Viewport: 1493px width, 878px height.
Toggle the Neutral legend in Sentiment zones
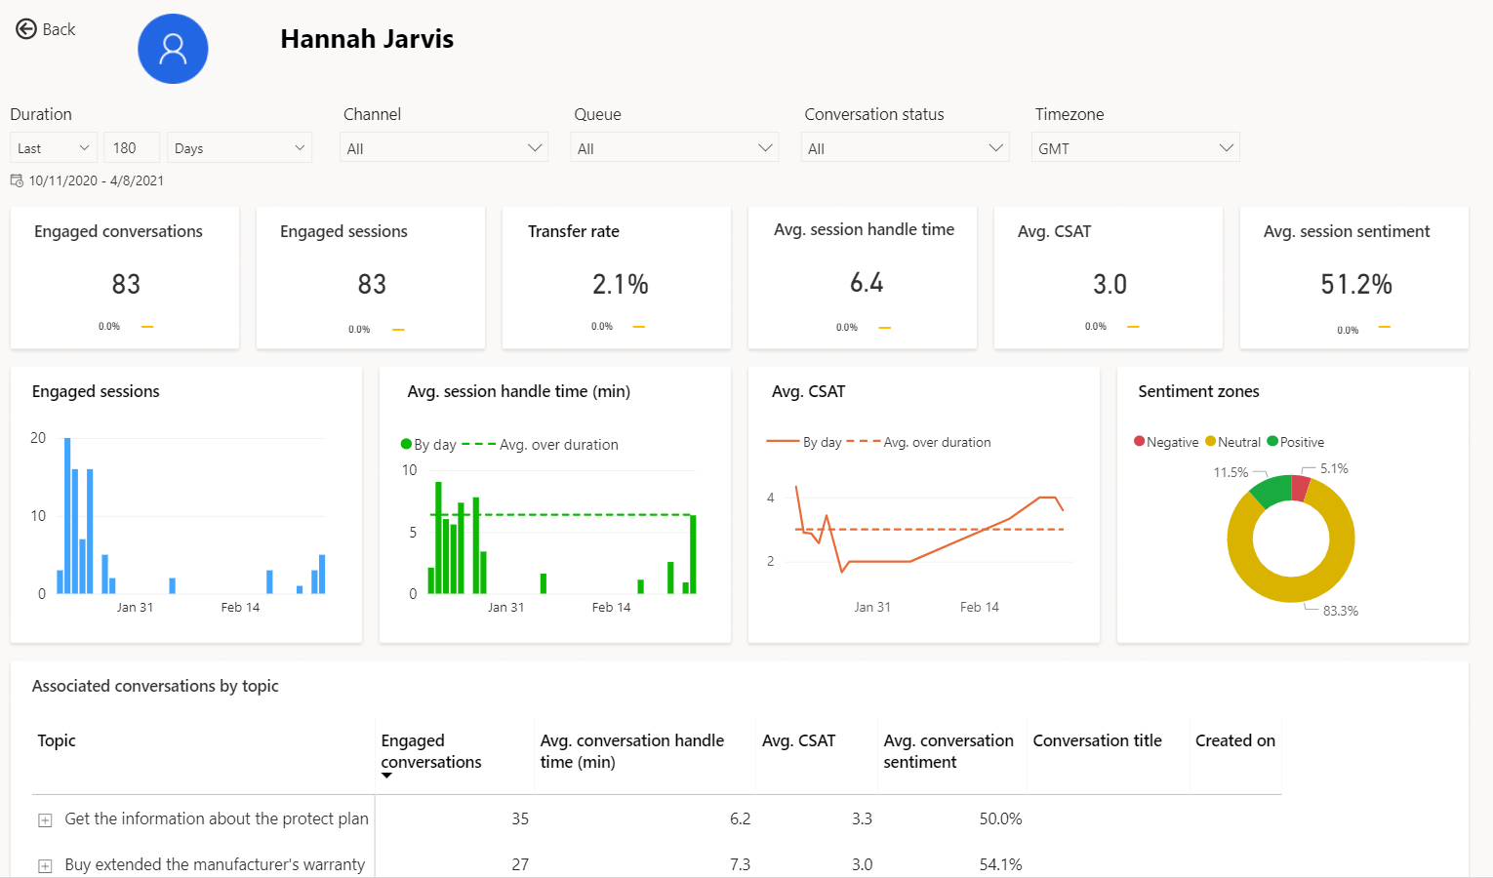click(1212, 441)
